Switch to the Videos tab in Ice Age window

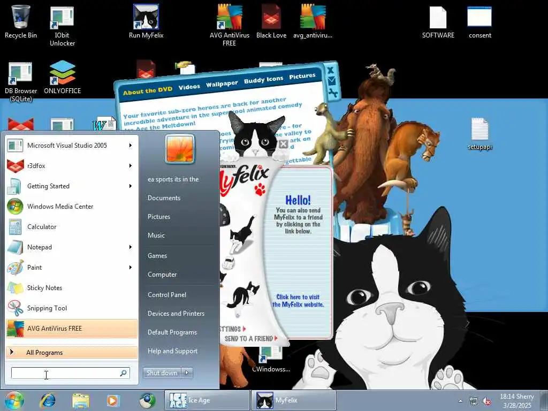[189, 87]
